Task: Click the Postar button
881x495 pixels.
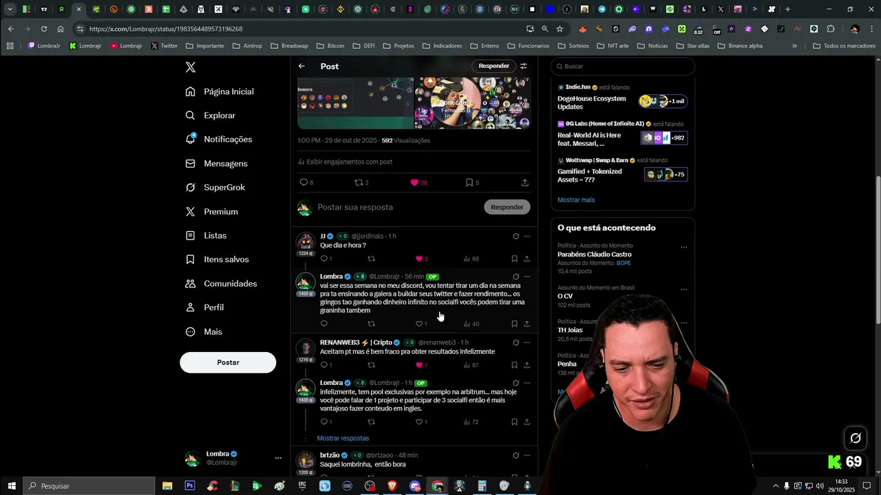Action: point(228,362)
